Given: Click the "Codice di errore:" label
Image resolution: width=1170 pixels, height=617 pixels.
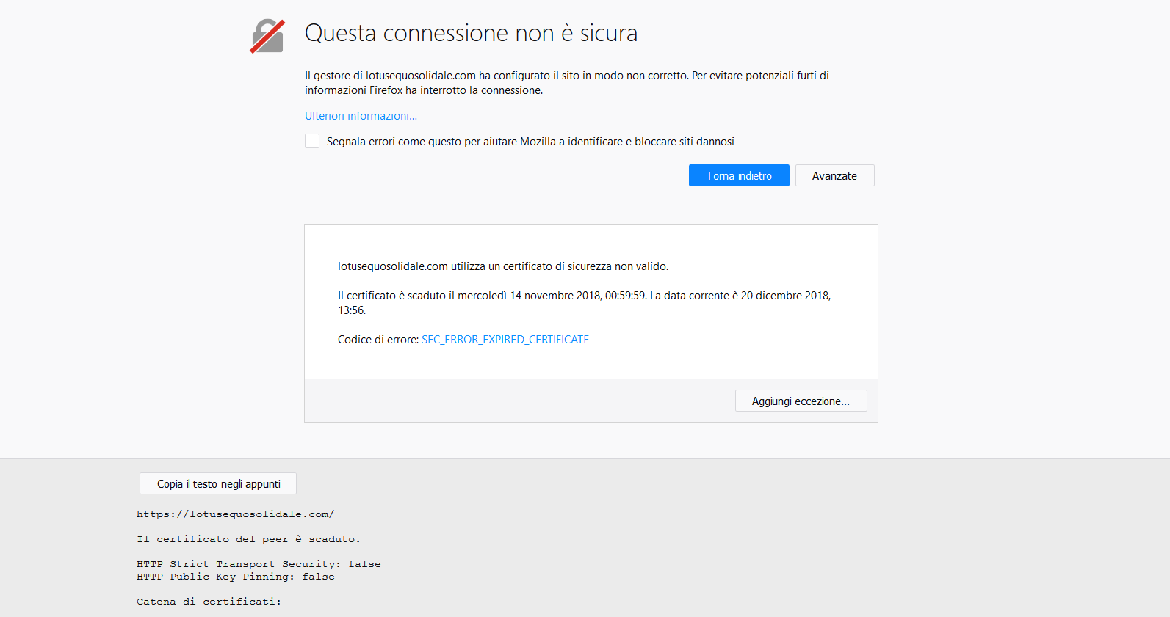Looking at the screenshot, I should point(378,340).
